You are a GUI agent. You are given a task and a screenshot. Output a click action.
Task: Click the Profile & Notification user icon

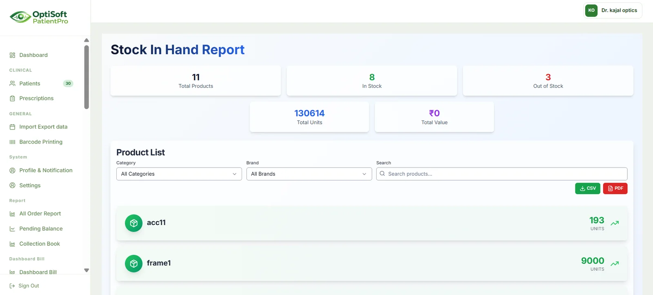coord(12,170)
